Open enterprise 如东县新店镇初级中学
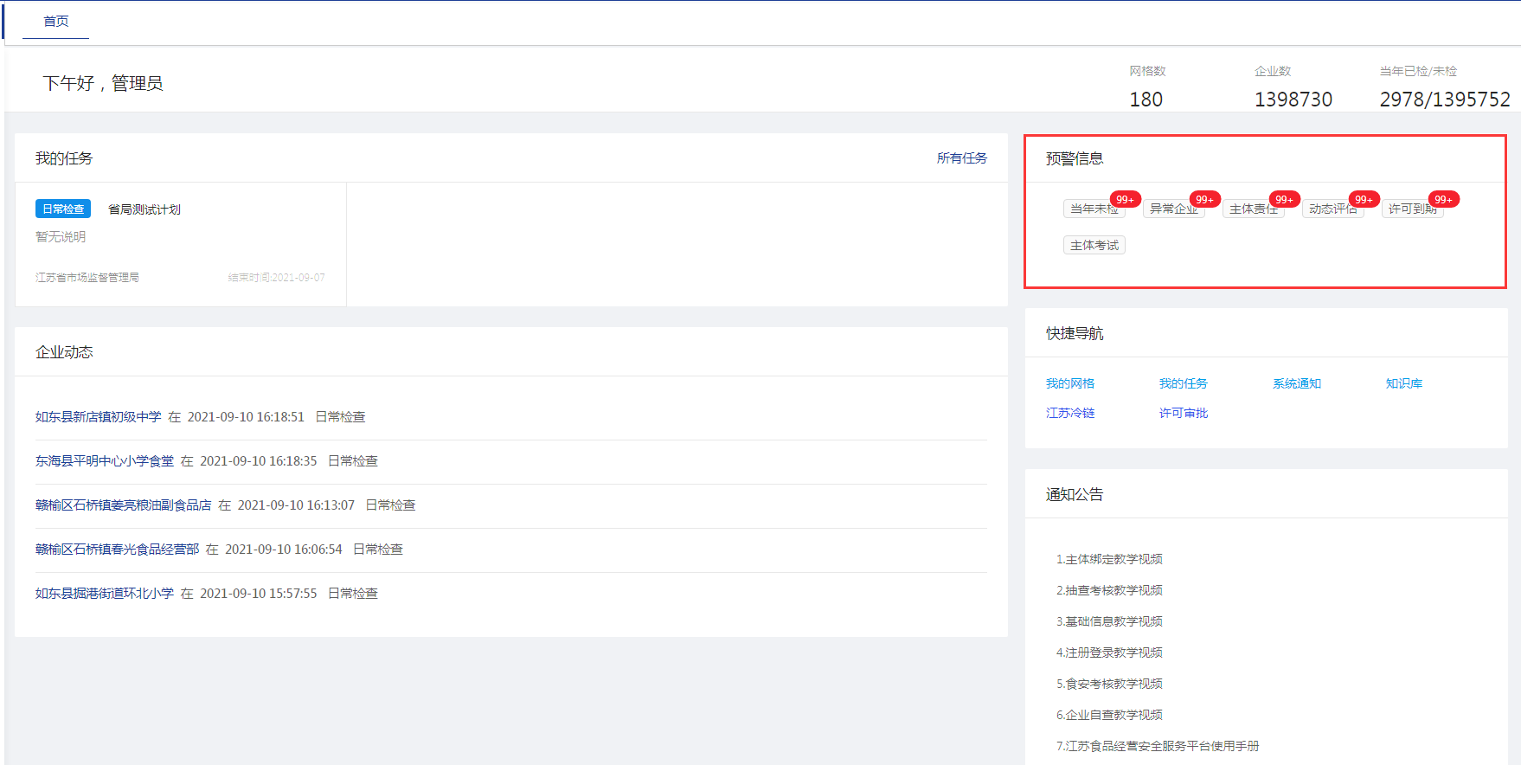Viewport: 1521px width, 765px height. point(98,417)
